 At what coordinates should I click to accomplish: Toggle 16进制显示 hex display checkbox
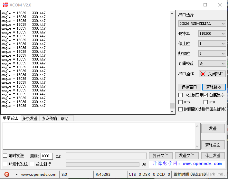coord(180,95)
